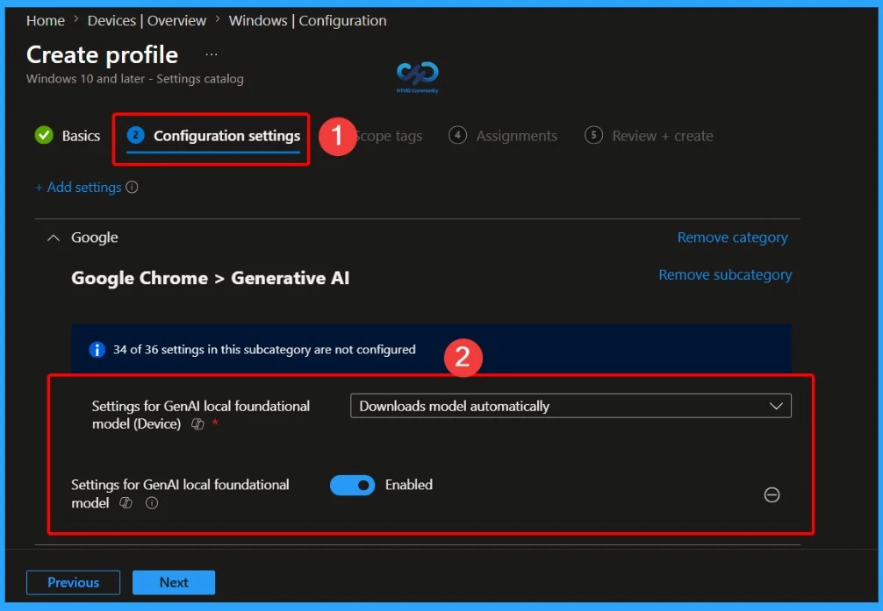Click the step 4 circle for Assignments
This screenshot has width=883, height=611.
pos(457,135)
